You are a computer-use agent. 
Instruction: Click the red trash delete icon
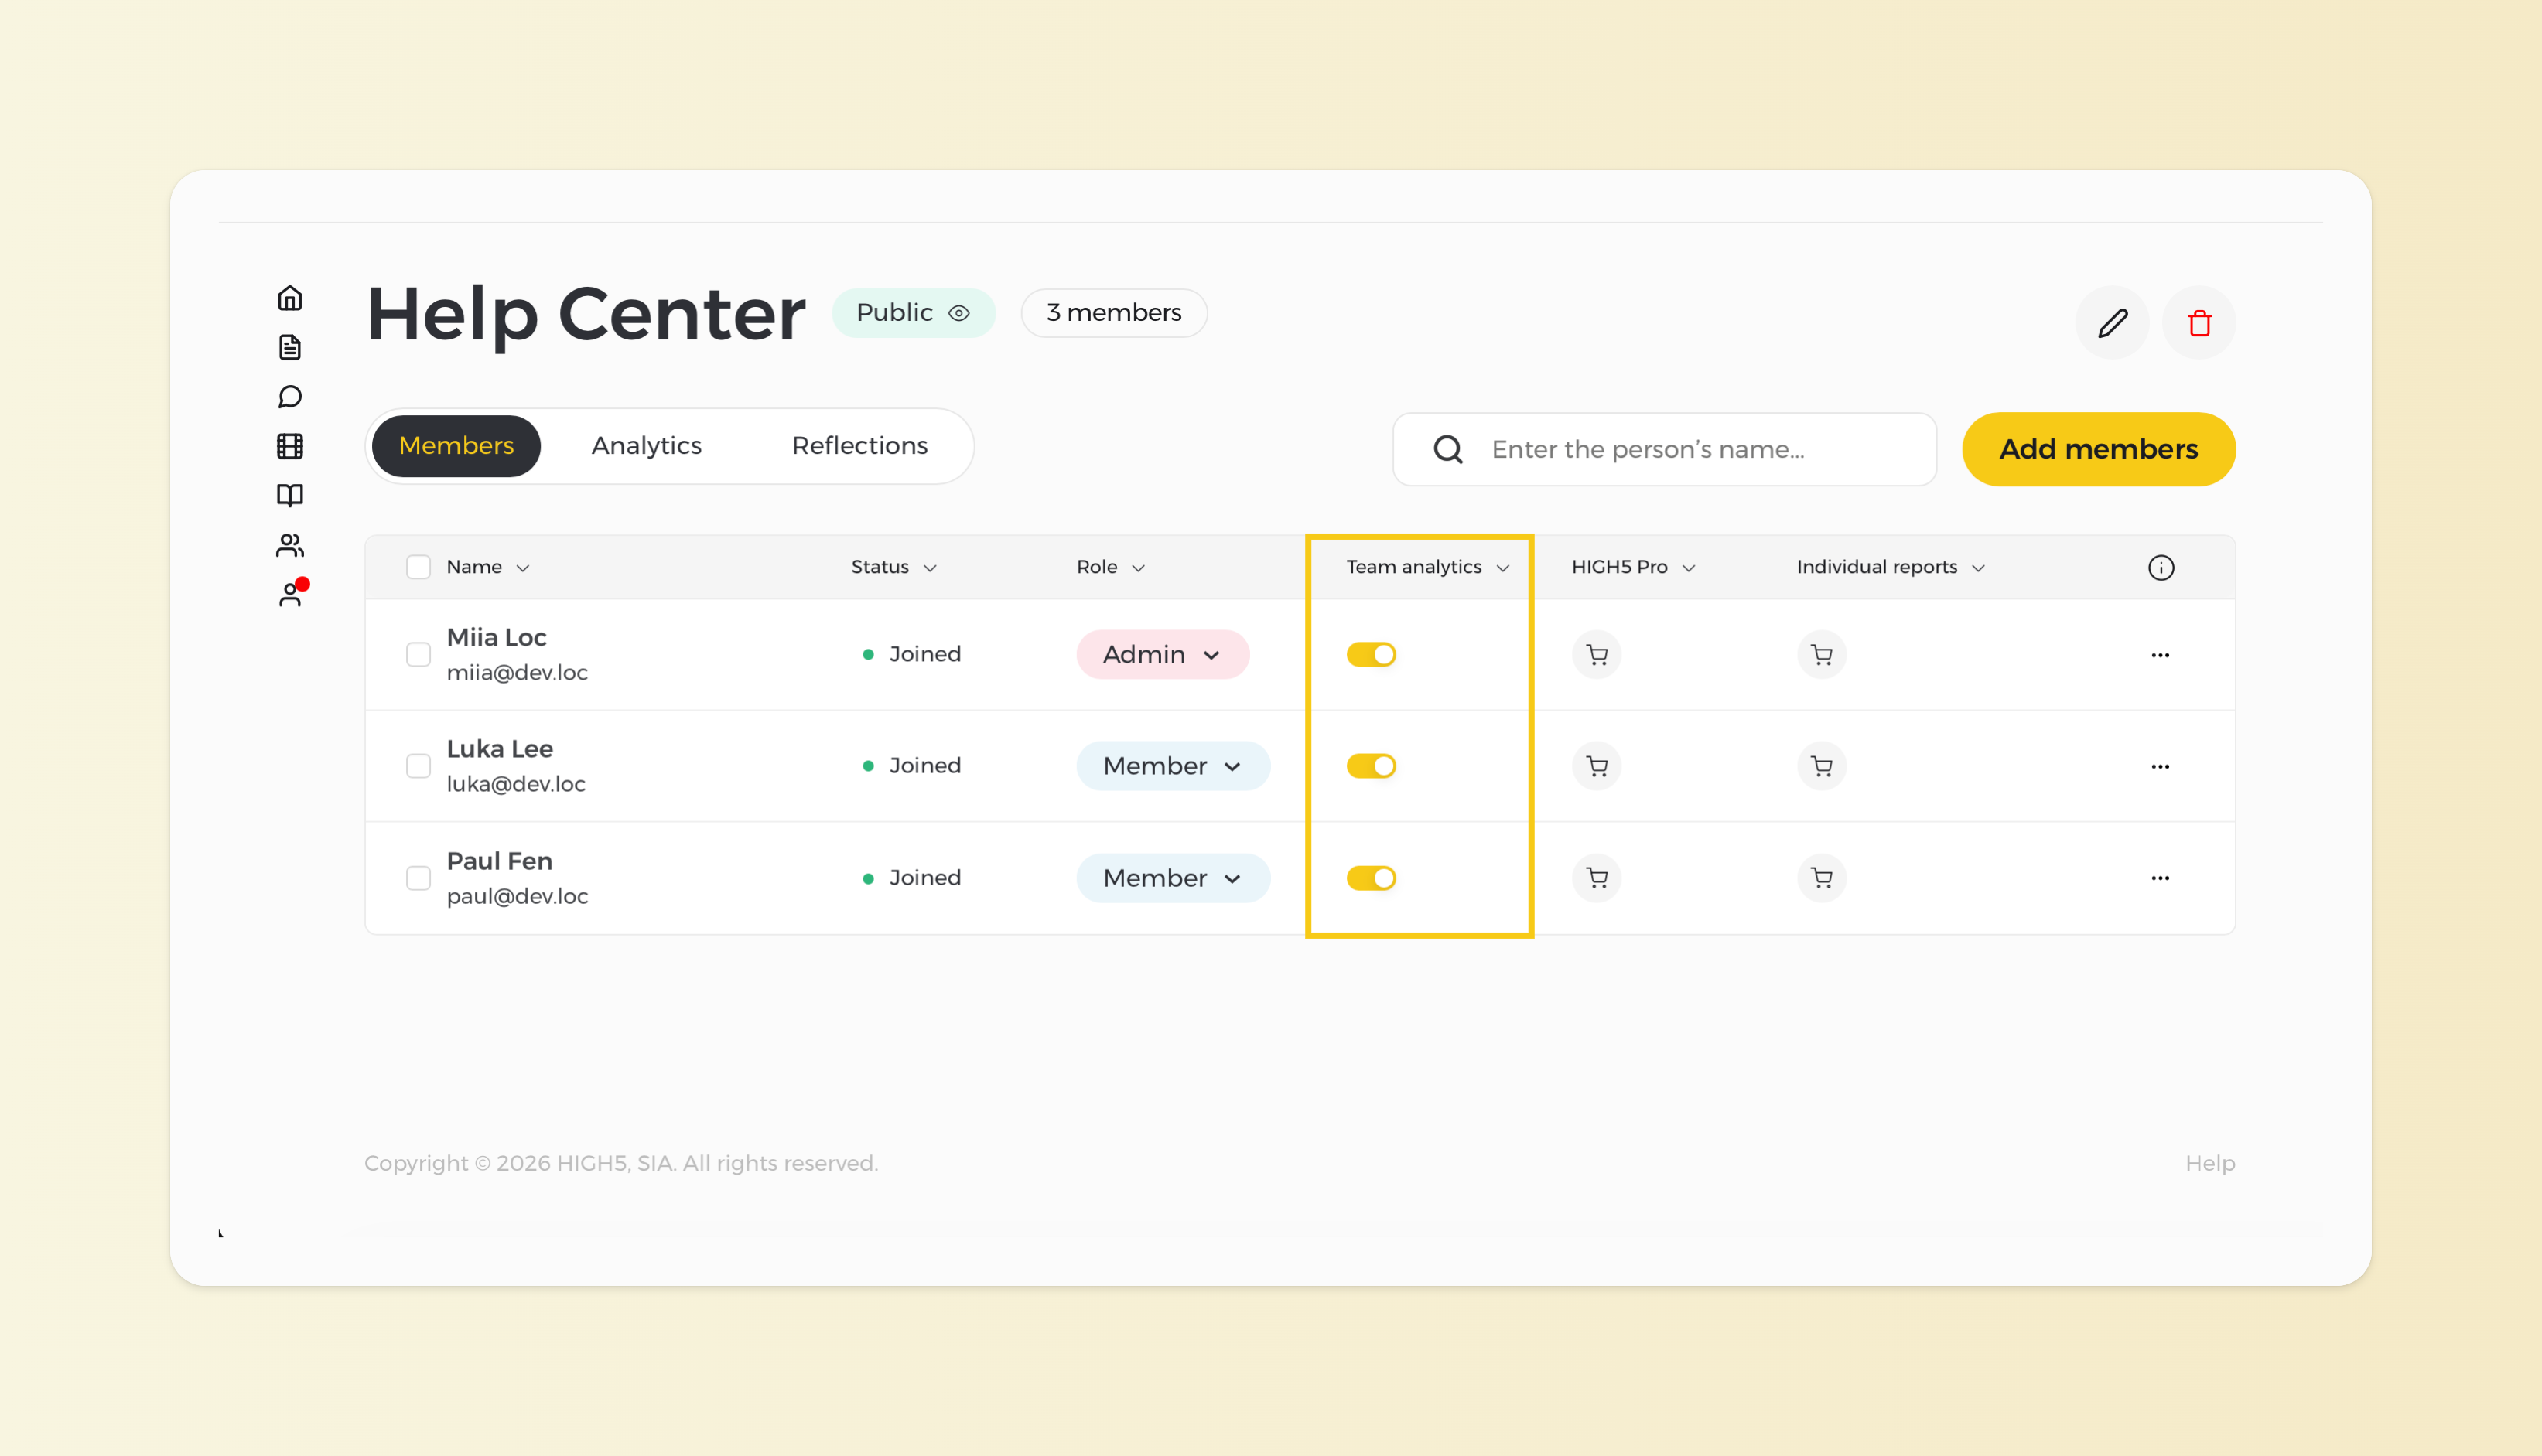tap(2199, 323)
